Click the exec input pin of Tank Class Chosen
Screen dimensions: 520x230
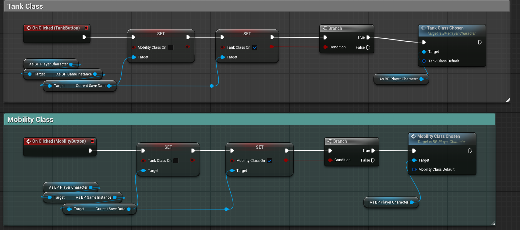click(424, 42)
